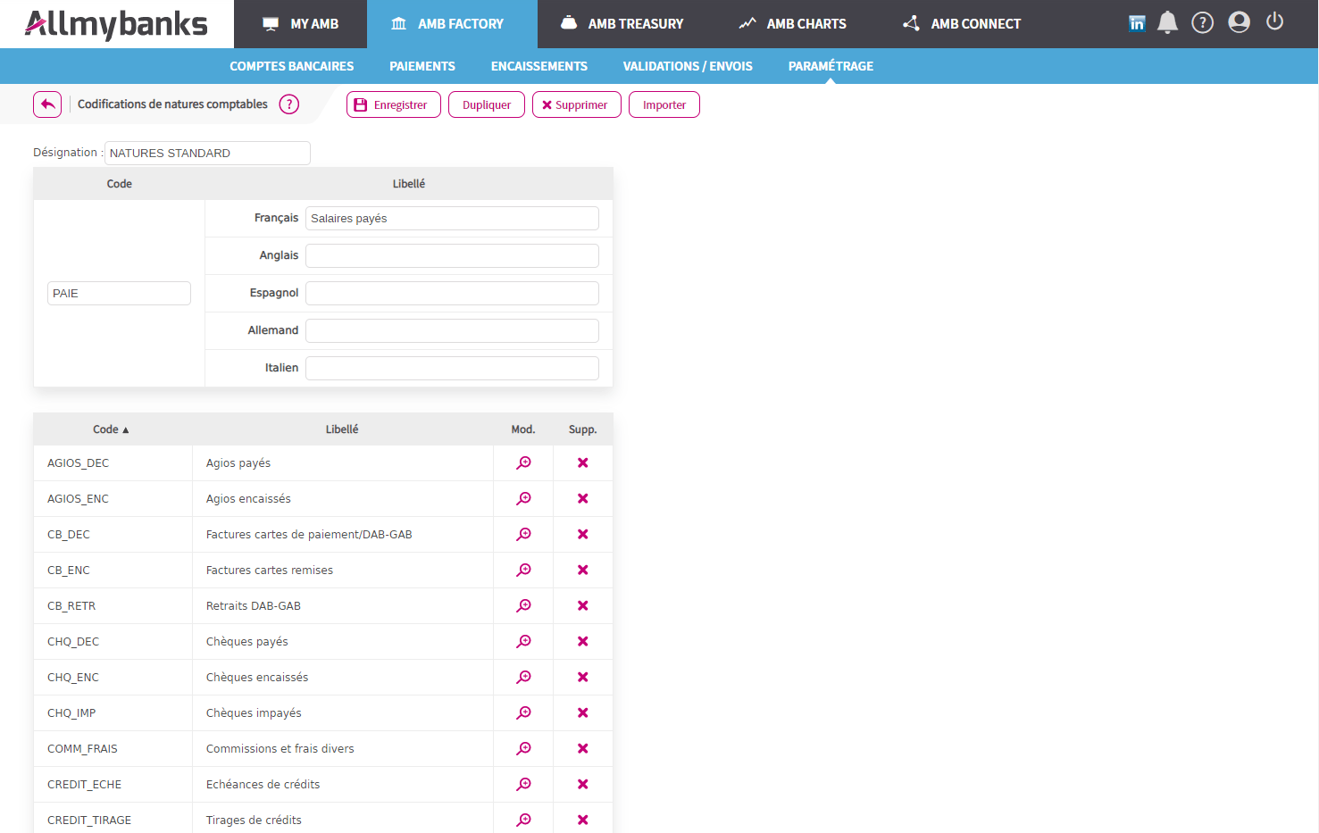Delete the CREDIT_ECHE row
This screenshot has width=1319, height=833.
pyautogui.click(x=583, y=784)
